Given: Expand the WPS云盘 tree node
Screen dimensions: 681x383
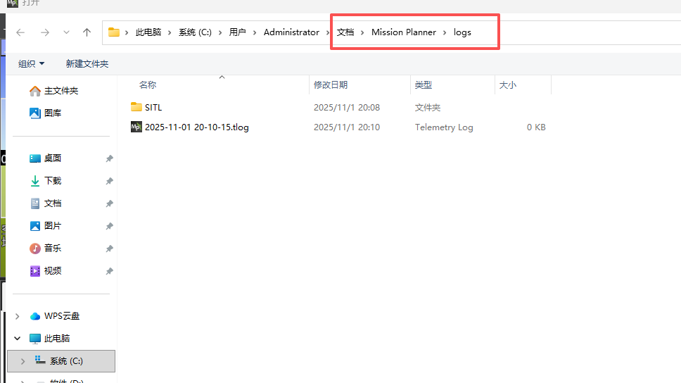Looking at the screenshot, I should coord(18,316).
